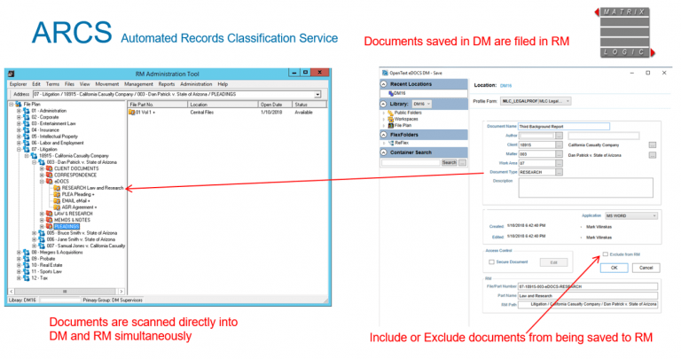The height and width of the screenshot is (359, 681).
Task: Collapse the Container Search section
Action: pyautogui.click(x=384, y=152)
